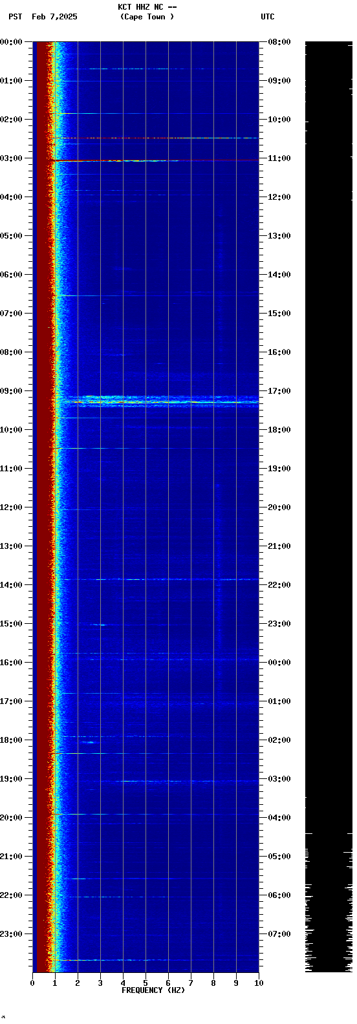Click the PST 13:00 time label
Screen dimensions: 357x1024
(11, 546)
